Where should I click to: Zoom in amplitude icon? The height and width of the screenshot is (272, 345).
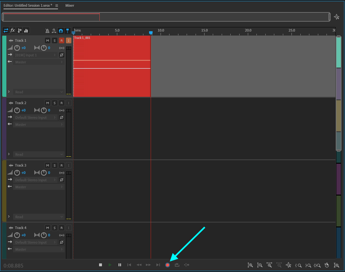250,265
